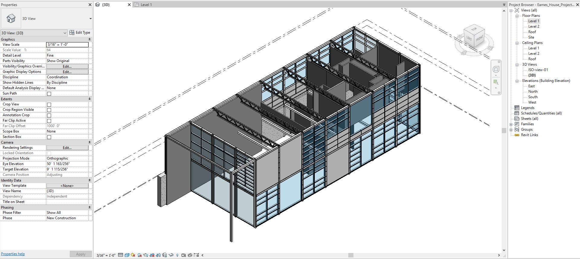Screen dimensions: 580x259
Task: Click the view scale 3/16" = 1'-0" in view bar
Action: (106, 255)
